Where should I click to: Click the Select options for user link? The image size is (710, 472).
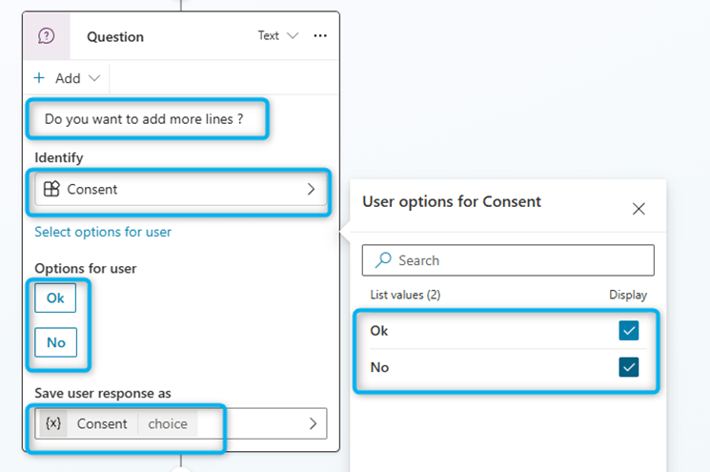tap(103, 232)
